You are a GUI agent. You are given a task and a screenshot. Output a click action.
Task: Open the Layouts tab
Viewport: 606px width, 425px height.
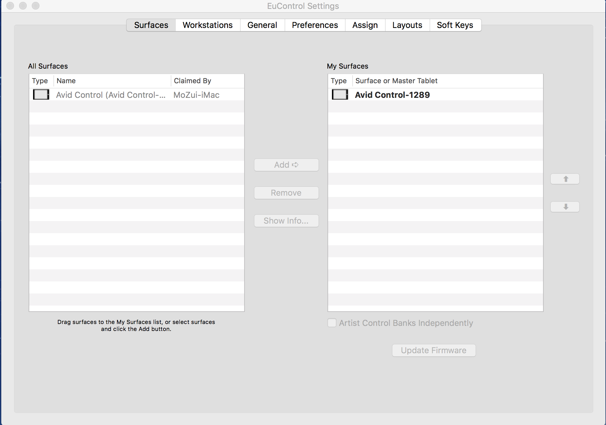407,25
